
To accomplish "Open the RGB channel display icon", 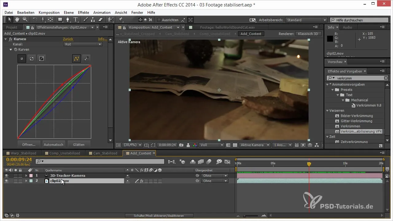I will pos(195,145).
